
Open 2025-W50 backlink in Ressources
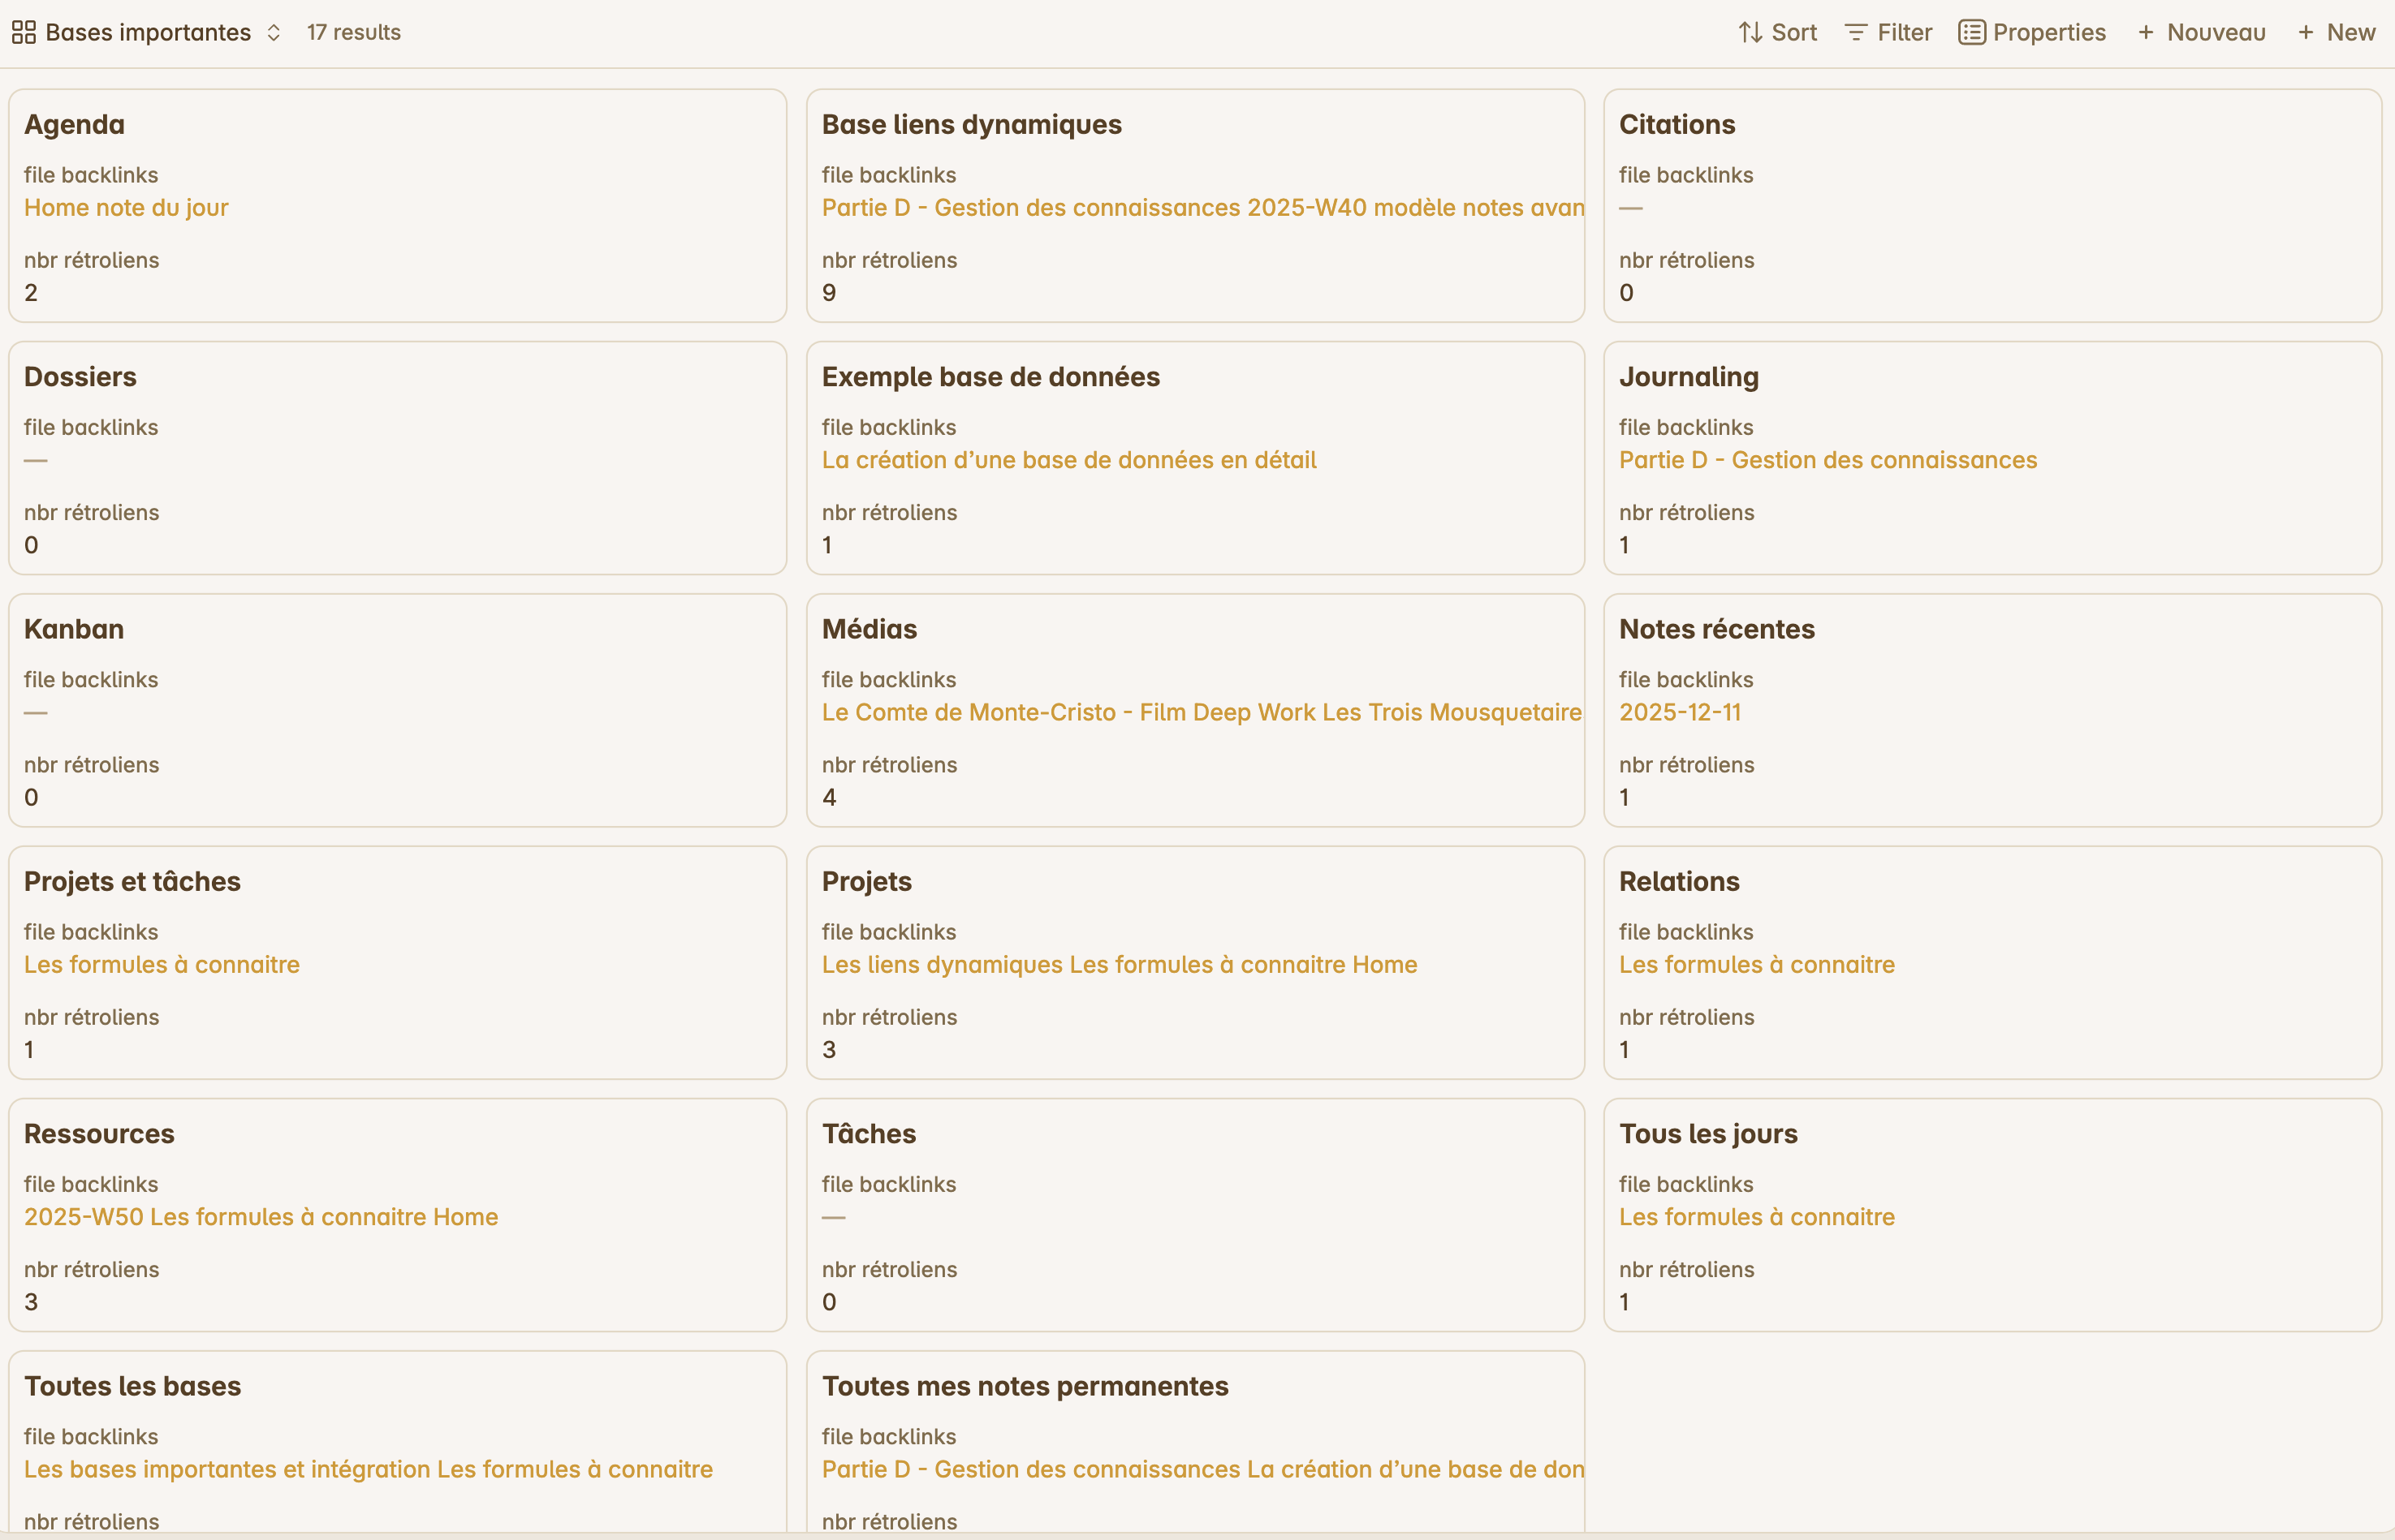click(x=84, y=1217)
